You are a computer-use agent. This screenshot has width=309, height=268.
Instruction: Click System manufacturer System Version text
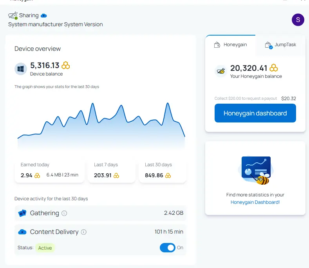pos(55,24)
